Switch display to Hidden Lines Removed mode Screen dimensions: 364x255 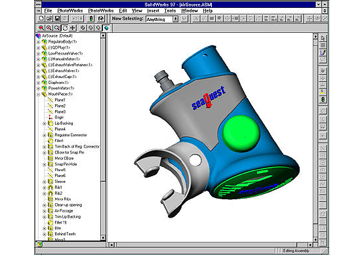click(98, 28)
